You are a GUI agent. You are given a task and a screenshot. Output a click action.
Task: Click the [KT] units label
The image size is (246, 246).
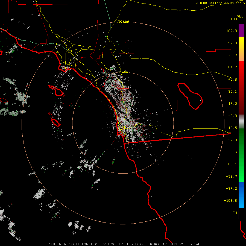(233, 19)
